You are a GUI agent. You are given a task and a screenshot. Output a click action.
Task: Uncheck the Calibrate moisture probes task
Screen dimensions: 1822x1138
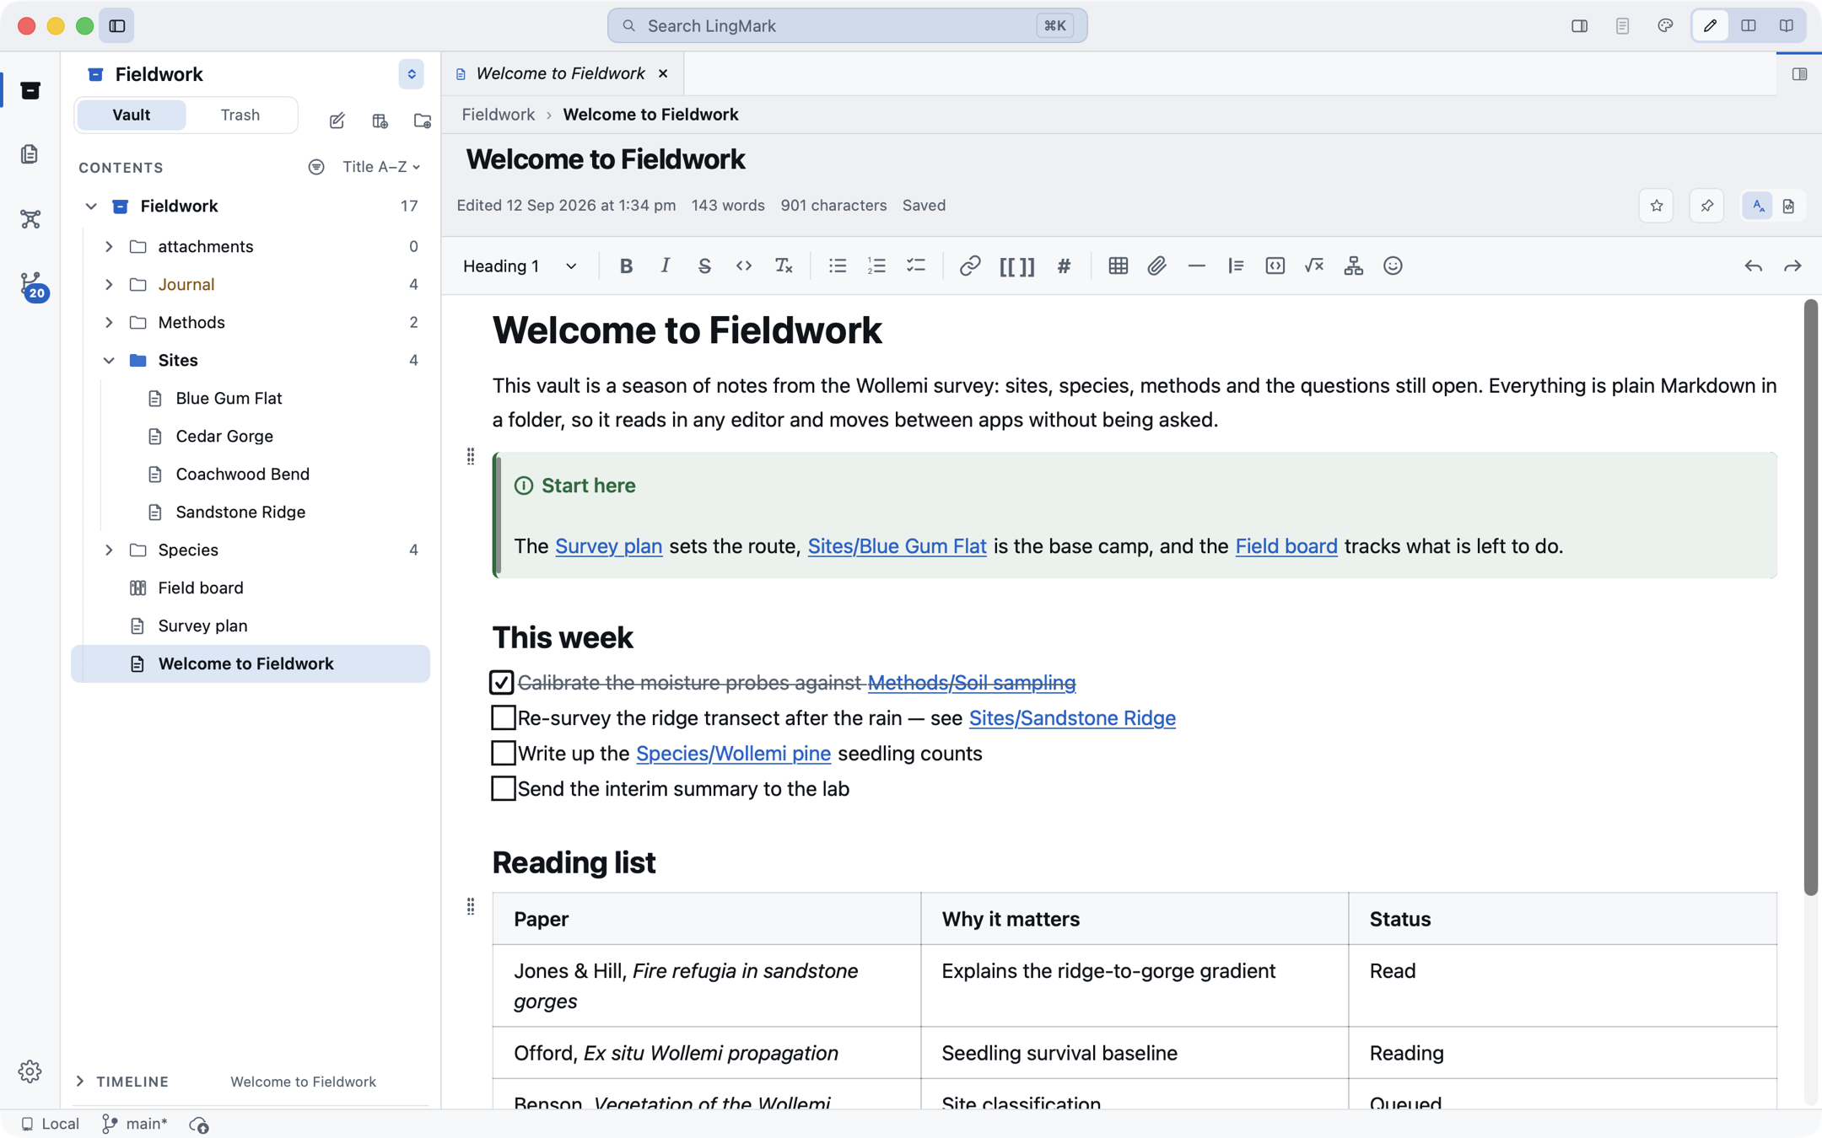(502, 682)
